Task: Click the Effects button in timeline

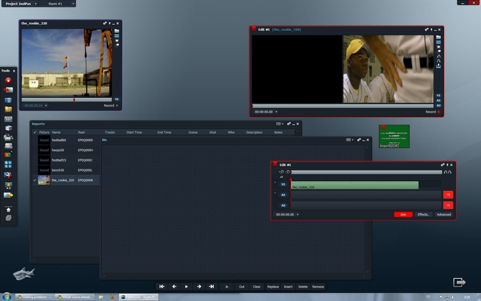Action: (423, 214)
